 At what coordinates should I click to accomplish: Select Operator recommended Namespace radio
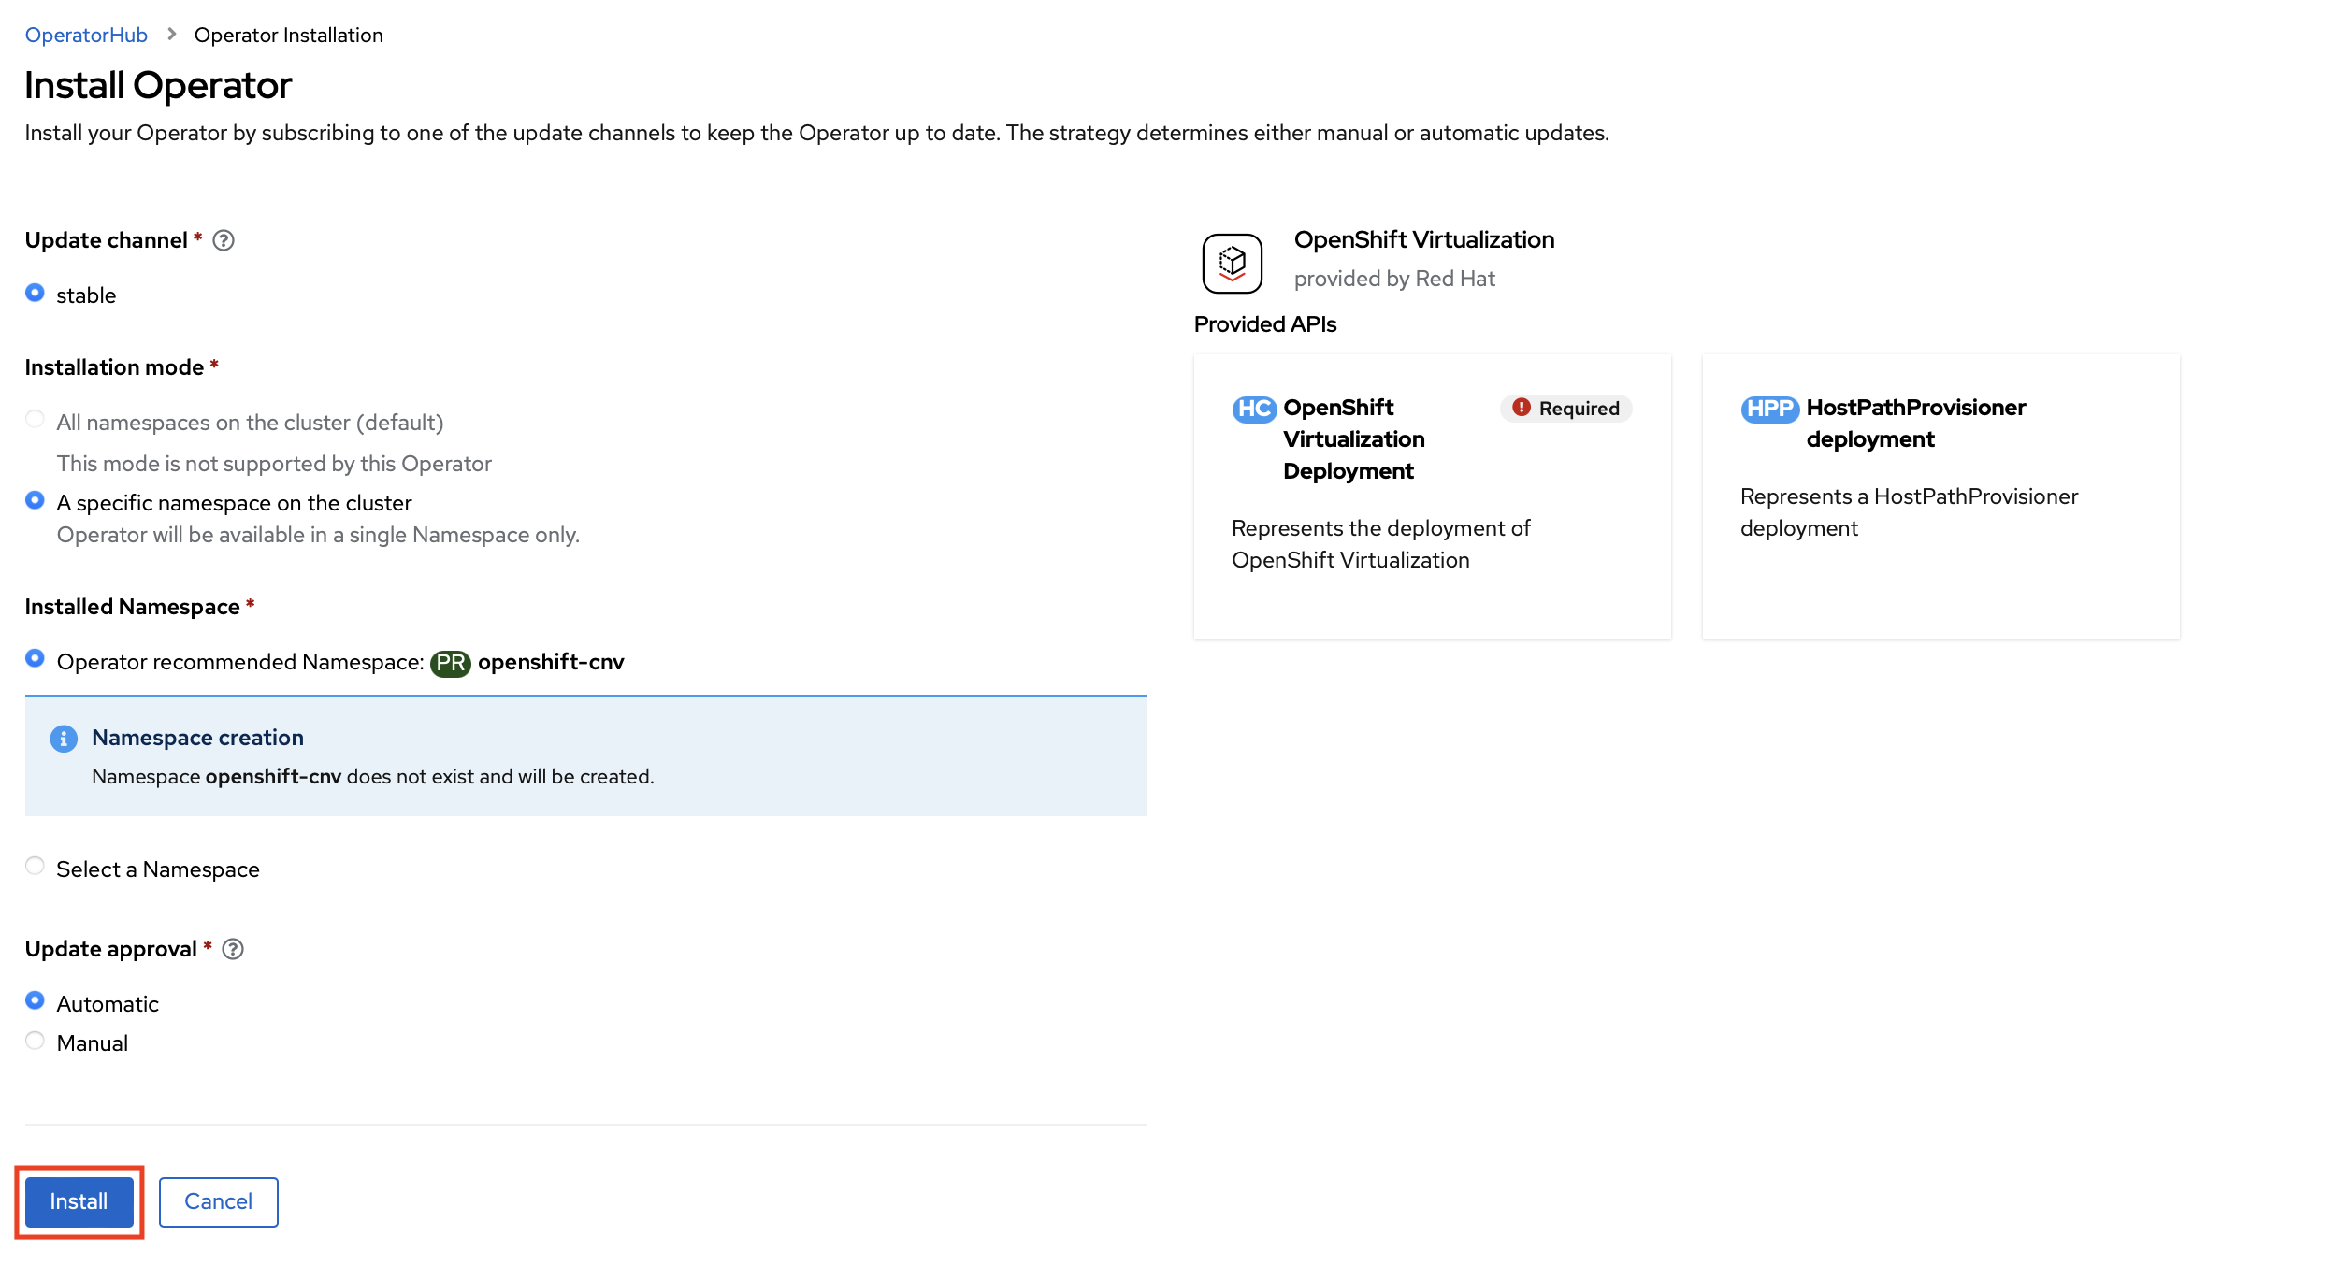[x=35, y=659]
